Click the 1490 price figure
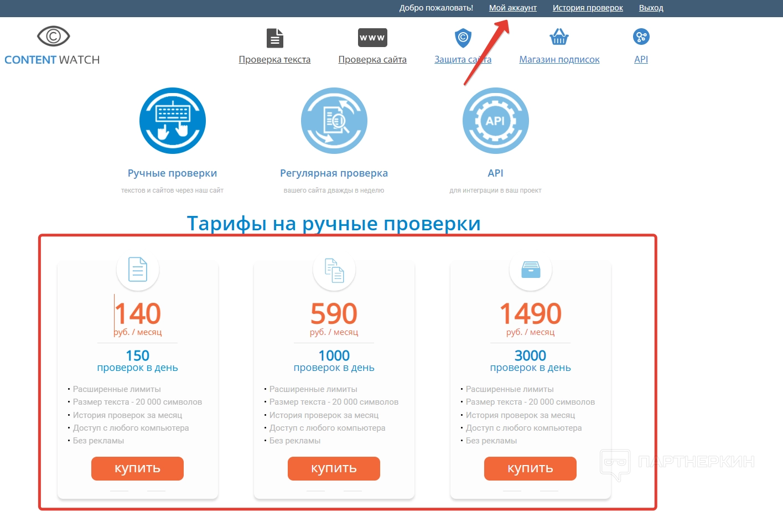This screenshot has width=783, height=511. pyautogui.click(x=531, y=313)
